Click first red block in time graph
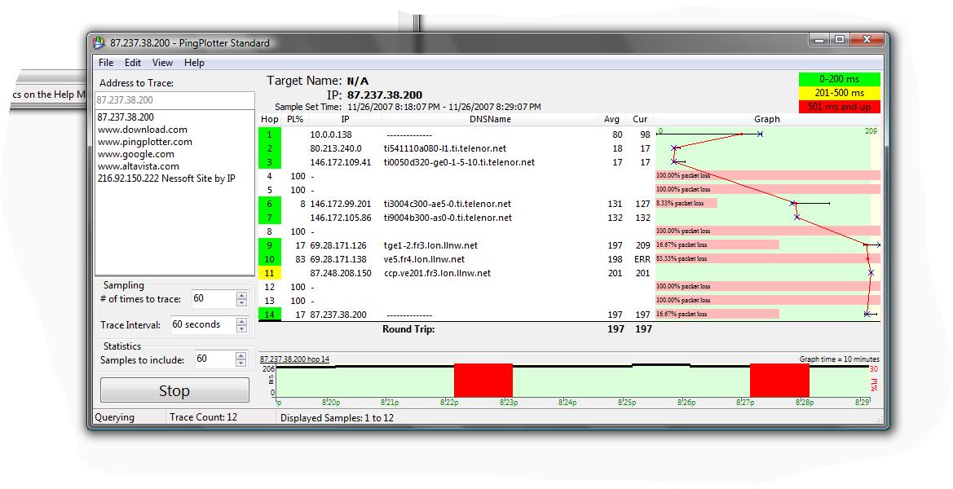Screen dimensions: 953x489 pos(483,381)
